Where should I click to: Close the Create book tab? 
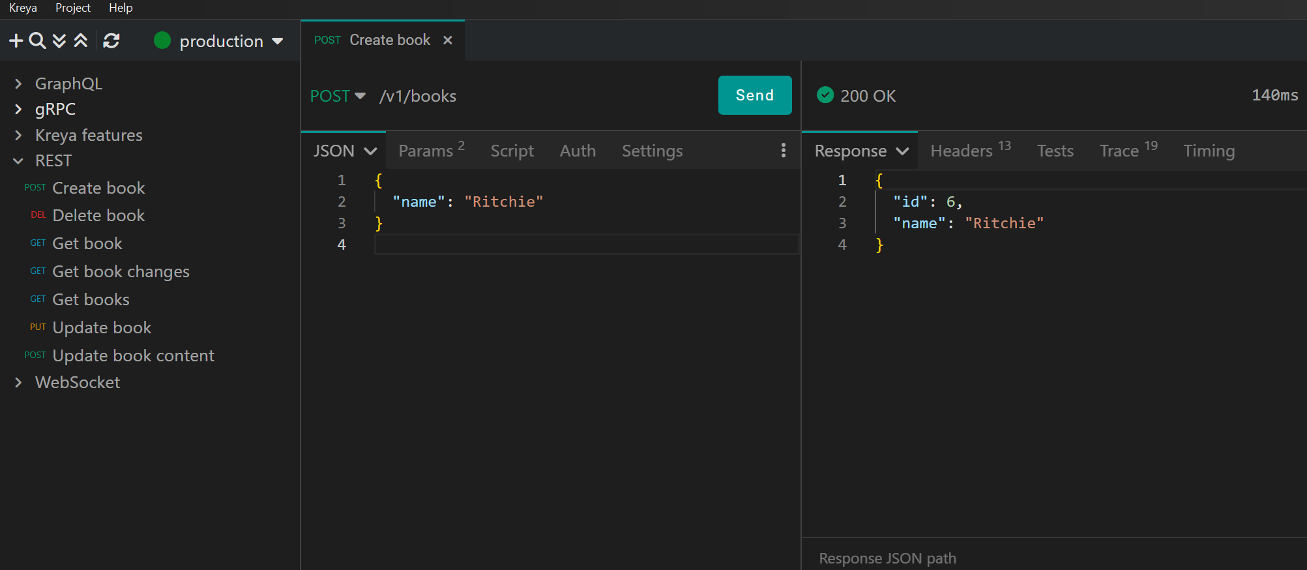[448, 40]
